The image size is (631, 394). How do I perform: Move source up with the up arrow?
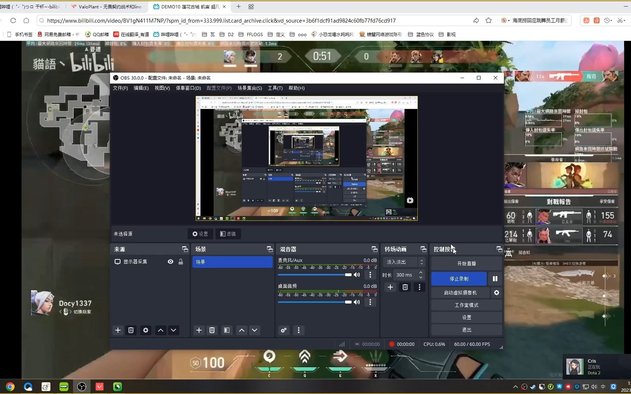point(160,330)
